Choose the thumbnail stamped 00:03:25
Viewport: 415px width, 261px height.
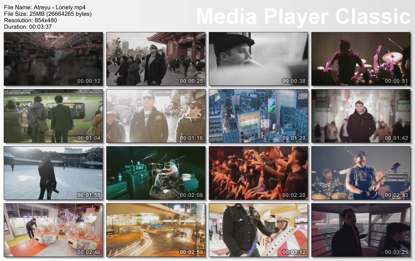[x=361, y=230]
